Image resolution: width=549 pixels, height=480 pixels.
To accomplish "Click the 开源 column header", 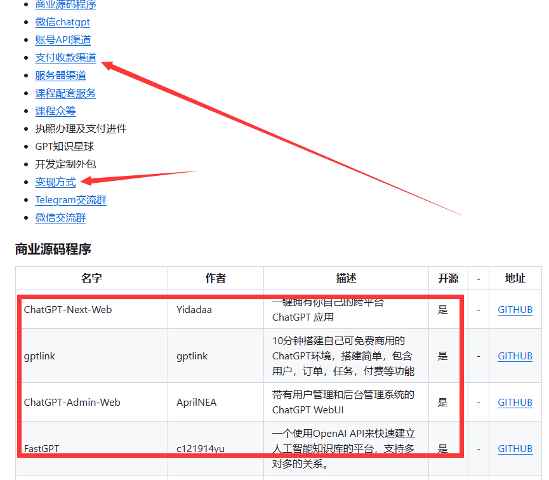I will coord(449,279).
